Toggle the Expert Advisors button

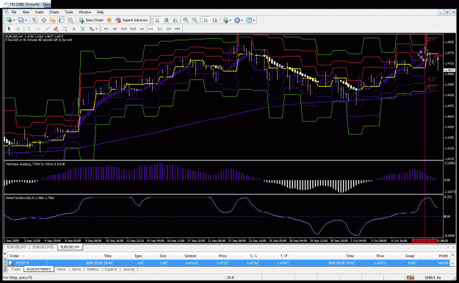coord(131,21)
